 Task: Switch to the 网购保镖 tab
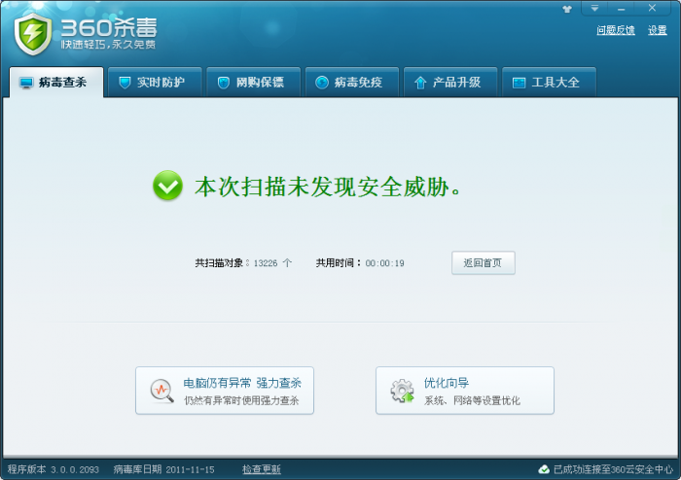point(253,82)
